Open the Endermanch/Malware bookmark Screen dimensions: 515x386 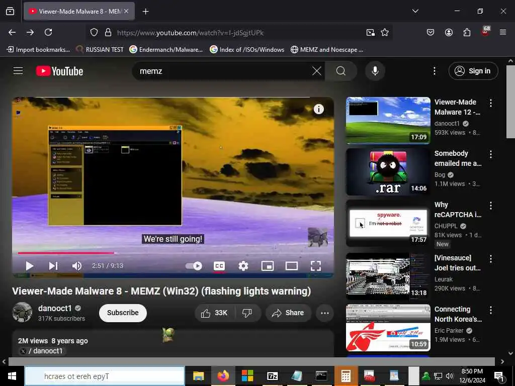(166, 50)
